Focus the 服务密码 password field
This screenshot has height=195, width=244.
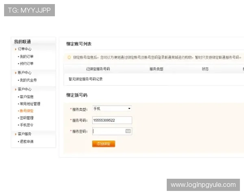112,131
